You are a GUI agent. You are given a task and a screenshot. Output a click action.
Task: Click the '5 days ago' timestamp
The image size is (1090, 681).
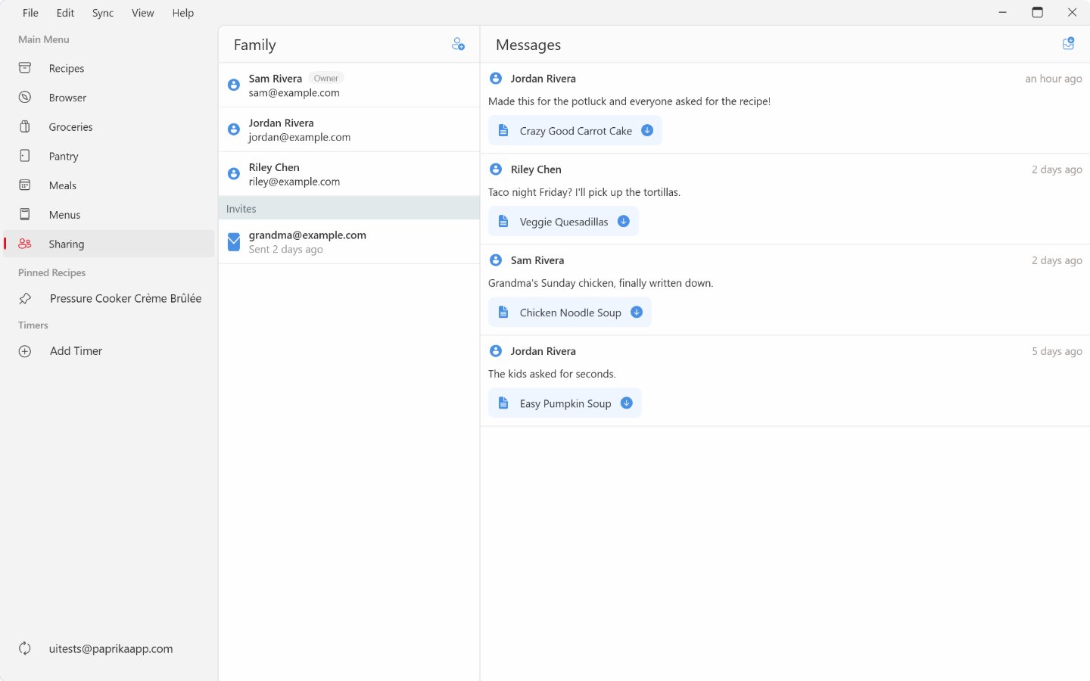[1057, 351]
